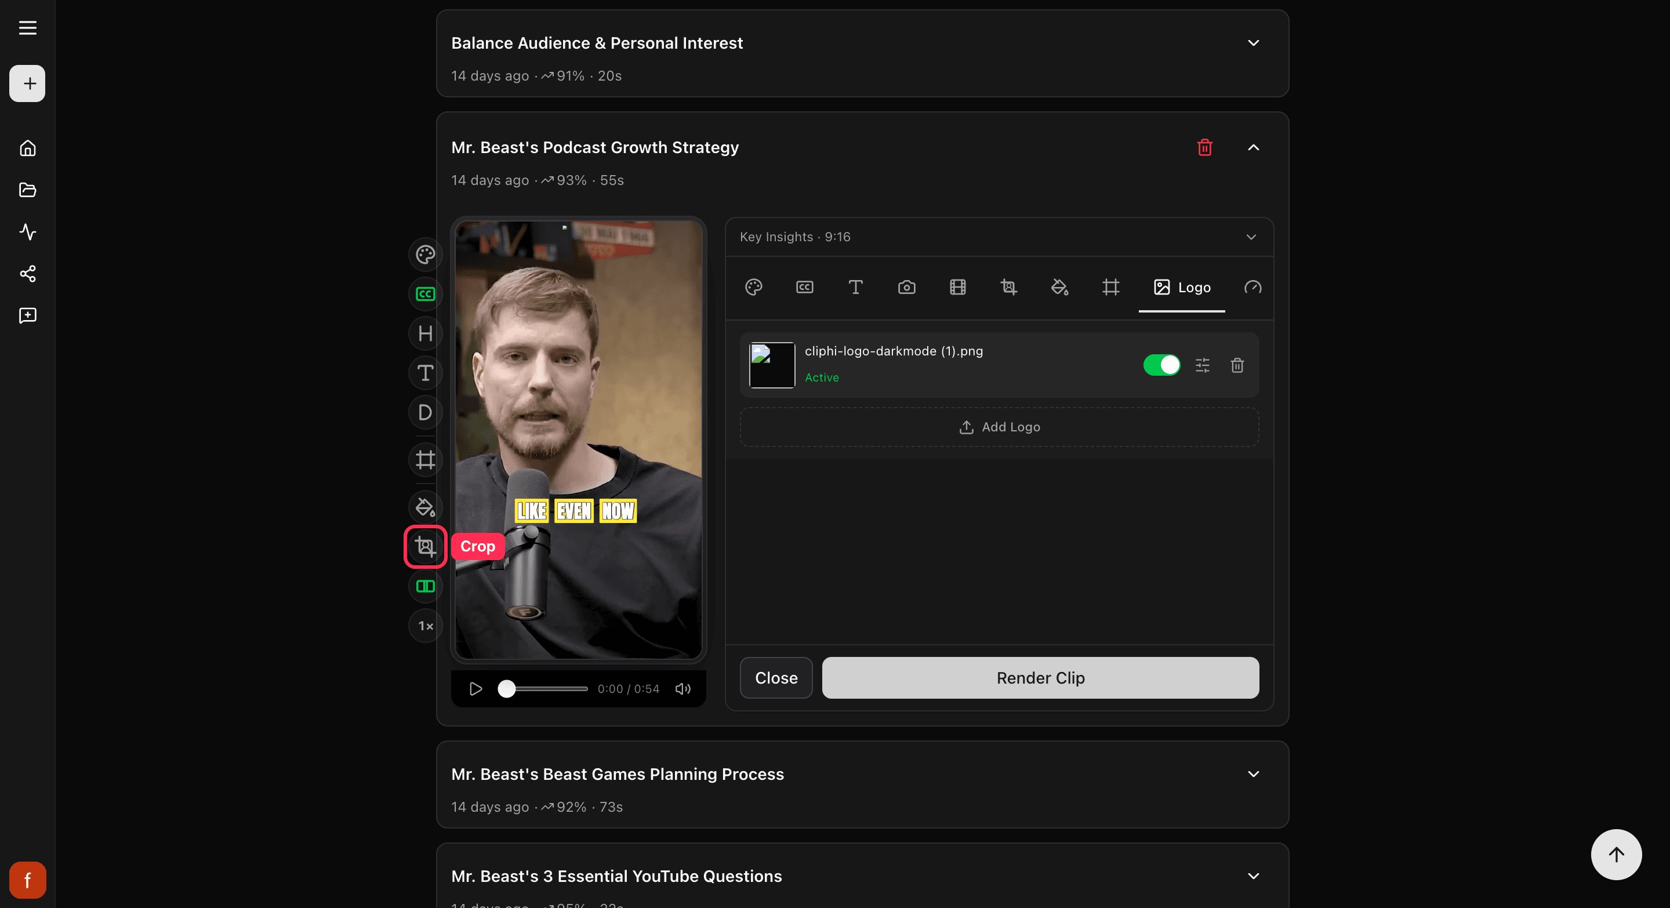Collapse Mr. Beast's Podcast Growth Strategy card
The width and height of the screenshot is (1670, 908).
coord(1253,147)
